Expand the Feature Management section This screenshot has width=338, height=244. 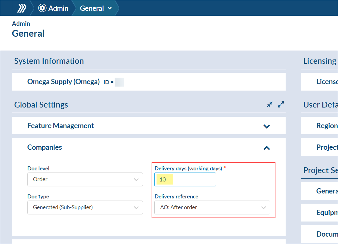tap(267, 126)
